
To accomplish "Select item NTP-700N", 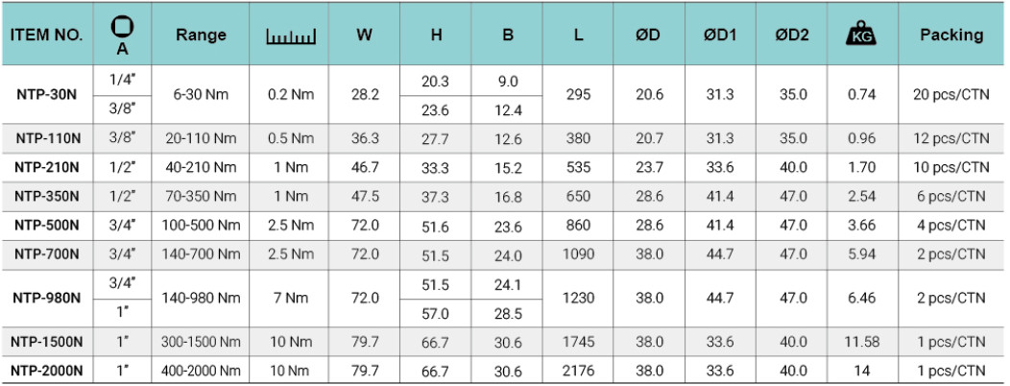I will [48, 253].
